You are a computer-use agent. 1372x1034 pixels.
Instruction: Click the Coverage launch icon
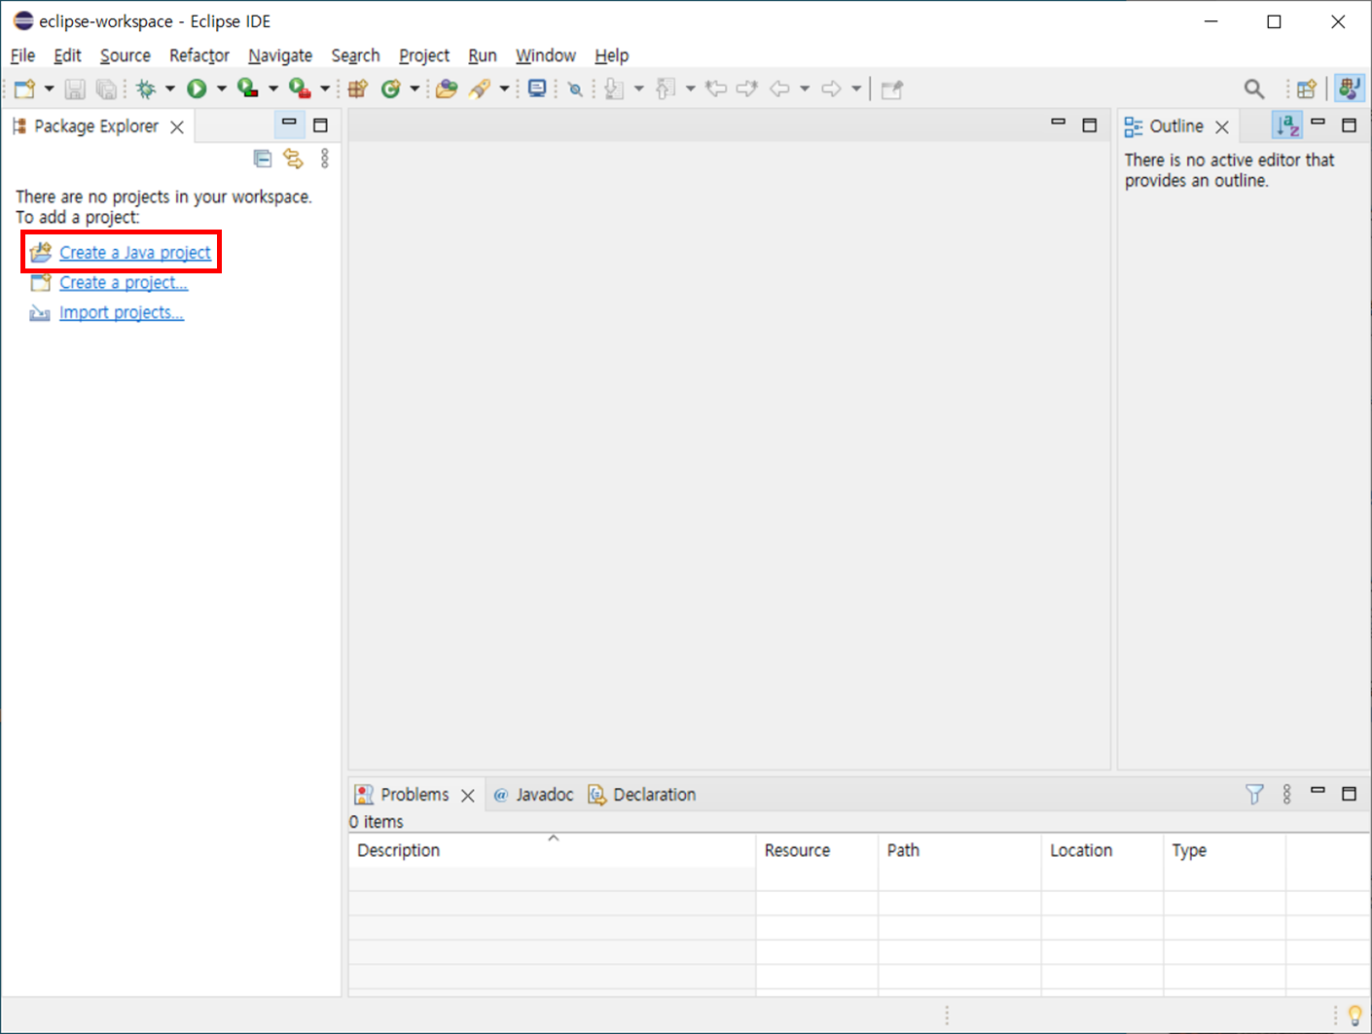(248, 89)
